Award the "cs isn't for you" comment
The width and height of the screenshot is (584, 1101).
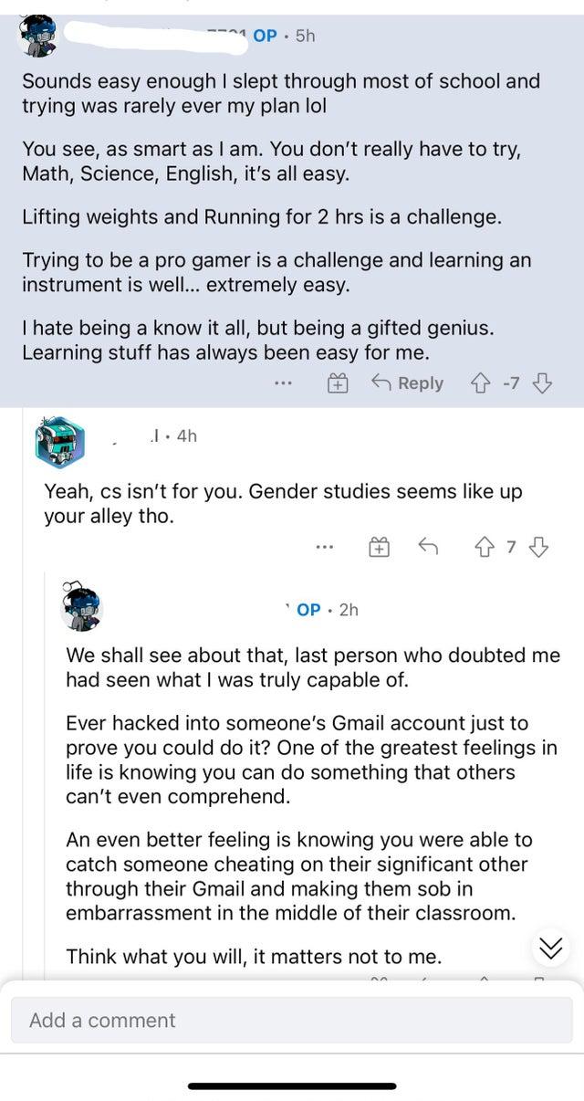(x=380, y=545)
